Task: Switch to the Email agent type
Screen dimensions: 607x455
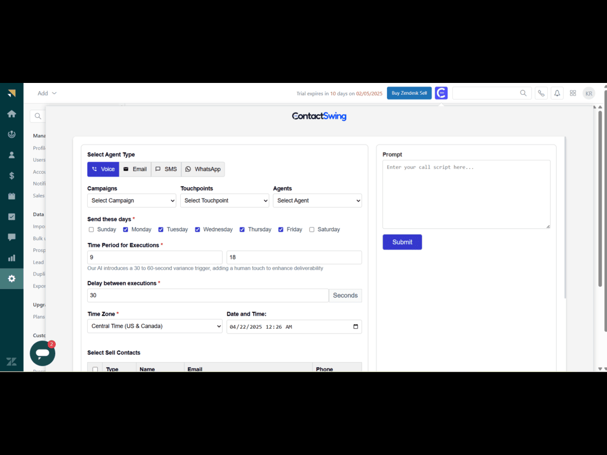Action: pyautogui.click(x=135, y=169)
